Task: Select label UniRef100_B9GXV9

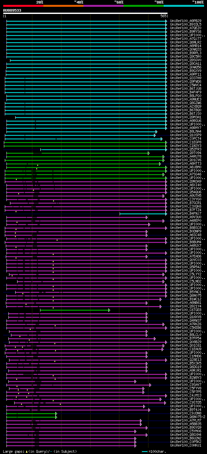Action: pyautogui.click(x=186, y=71)
